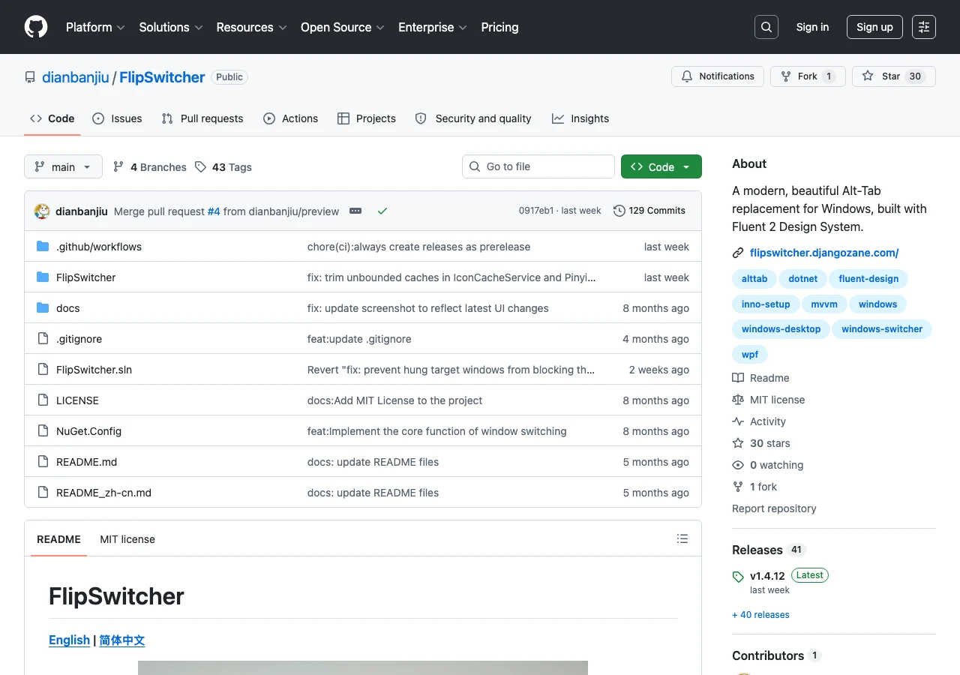Switch to the Pull requests tab
The width and height of the screenshot is (960, 675).
point(202,118)
